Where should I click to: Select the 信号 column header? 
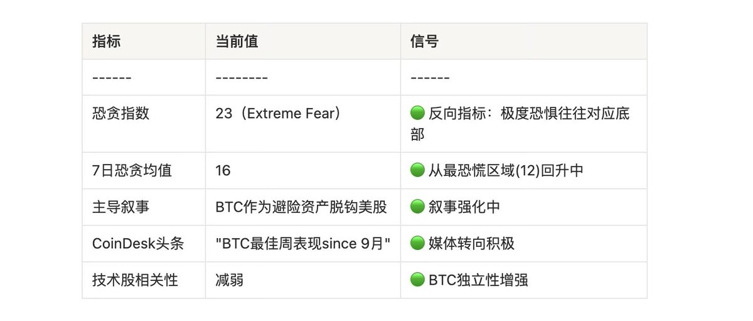tap(424, 41)
